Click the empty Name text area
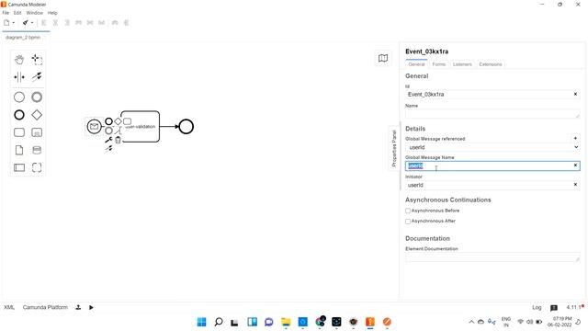588x331 pixels. tap(492, 114)
